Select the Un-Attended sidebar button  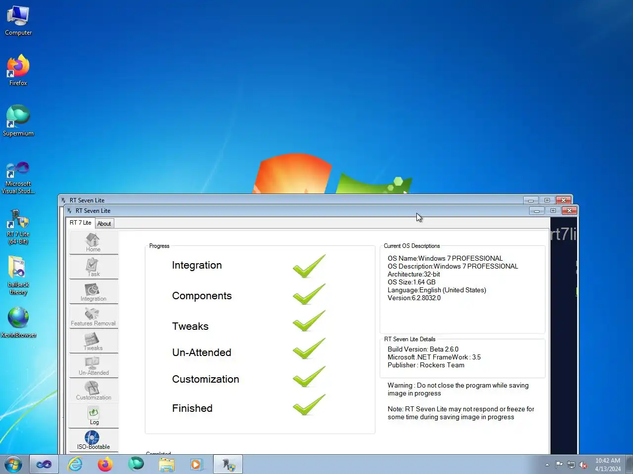tap(93, 366)
